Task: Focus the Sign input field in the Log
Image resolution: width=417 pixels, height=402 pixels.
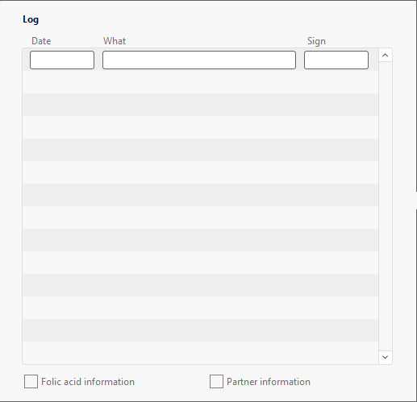Action: 336,60
